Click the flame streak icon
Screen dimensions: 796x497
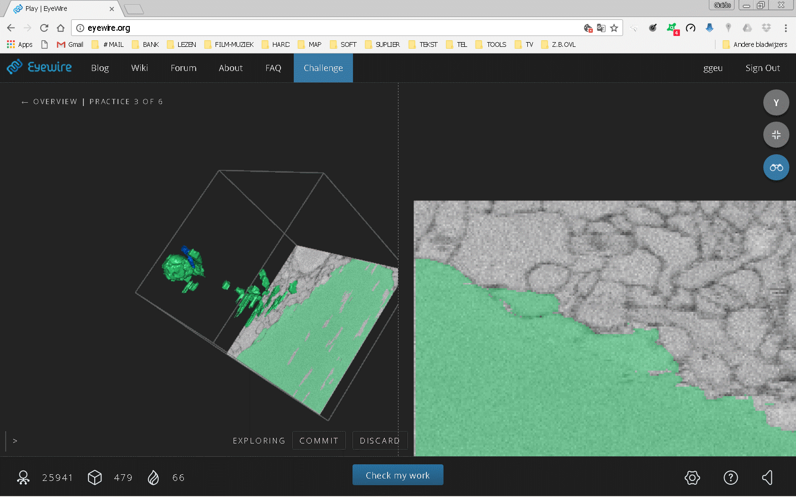(153, 478)
